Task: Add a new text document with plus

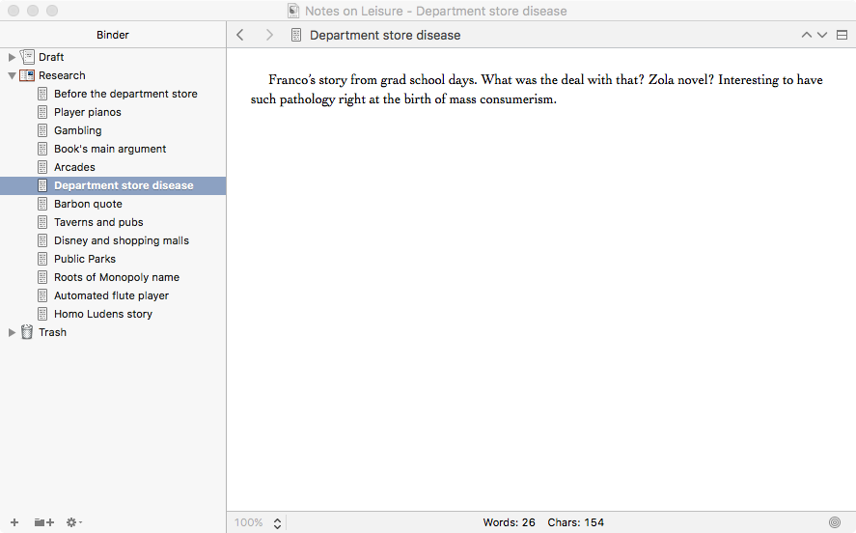Action: 14,522
